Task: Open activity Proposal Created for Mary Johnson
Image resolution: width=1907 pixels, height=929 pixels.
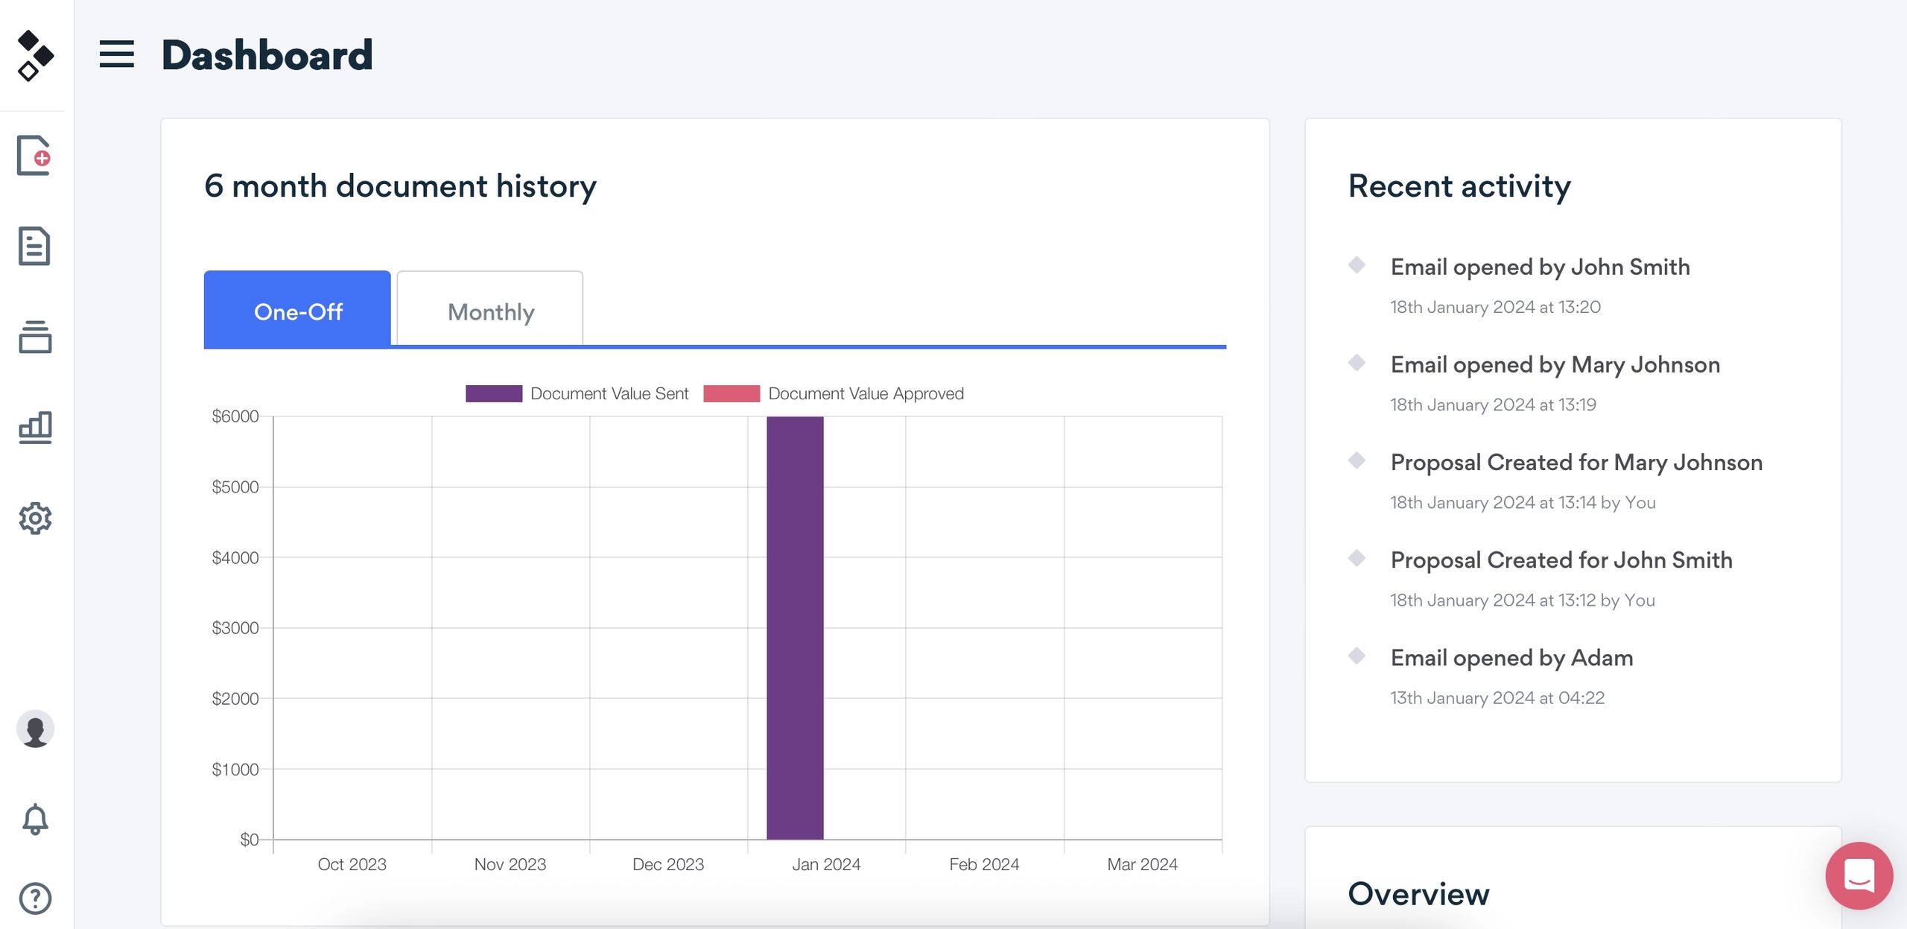Action: (1576, 462)
